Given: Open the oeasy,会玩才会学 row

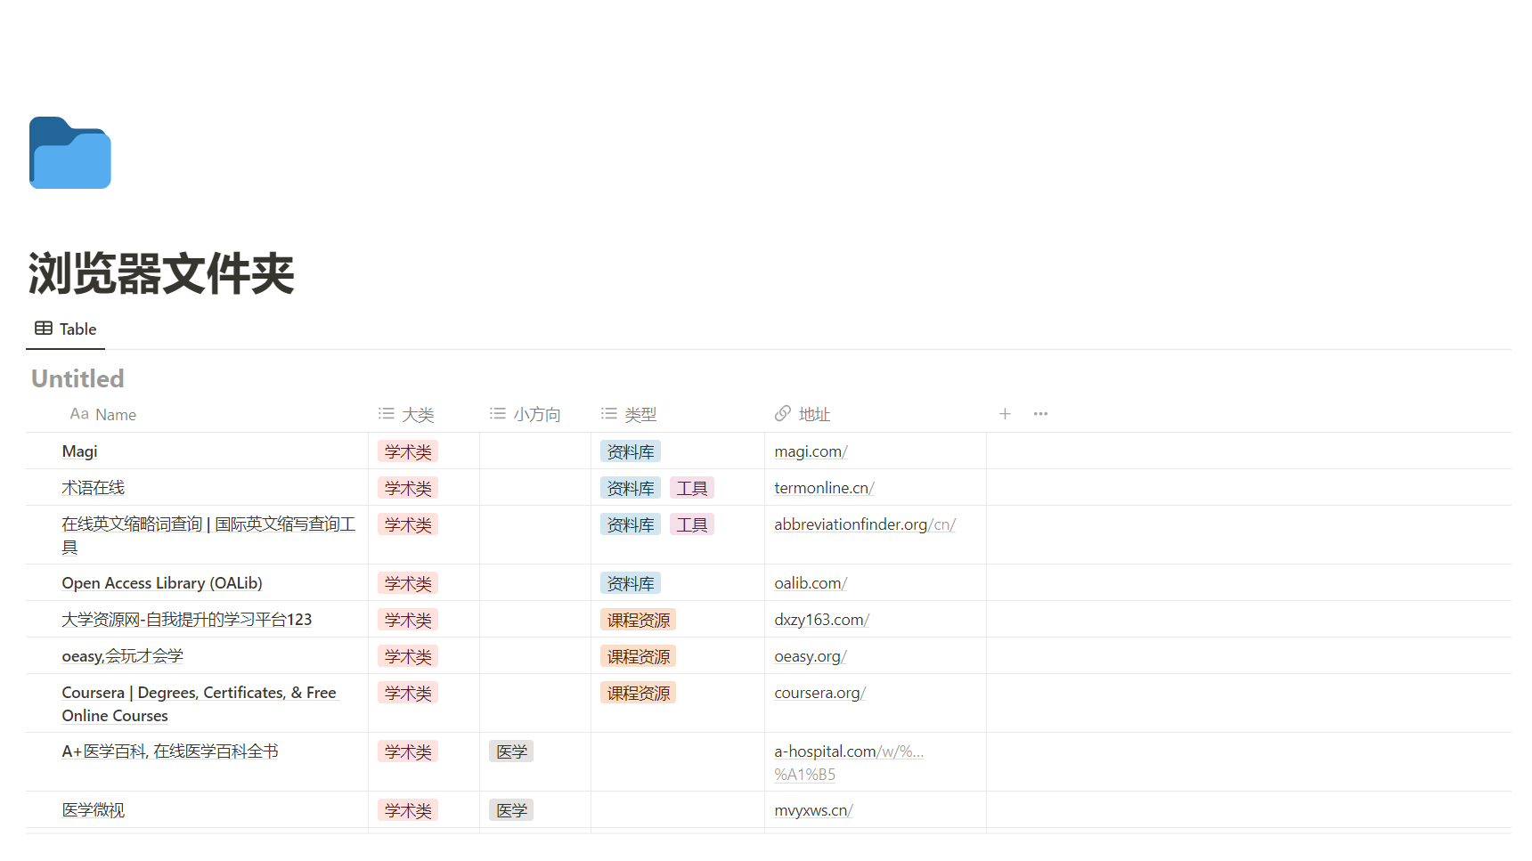Looking at the screenshot, I should pyautogui.click(x=122, y=656).
